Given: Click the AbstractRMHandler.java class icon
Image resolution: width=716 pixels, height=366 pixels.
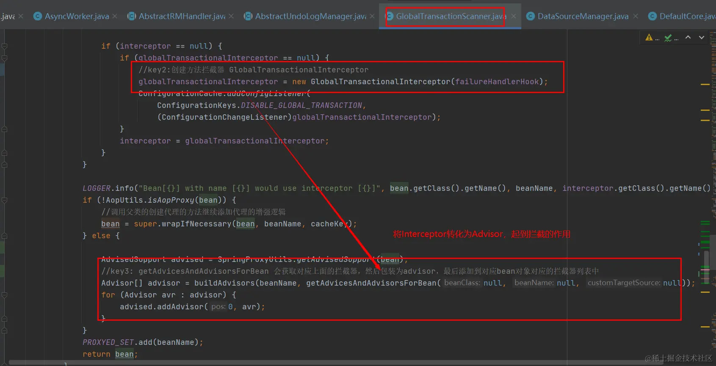Looking at the screenshot, I should click(132, 16).
